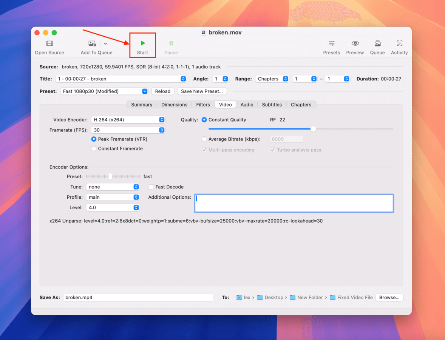Viewport: 445px width, 340px height.
Task: Open the Video Encoder dropdown
Action: (128, 120)
